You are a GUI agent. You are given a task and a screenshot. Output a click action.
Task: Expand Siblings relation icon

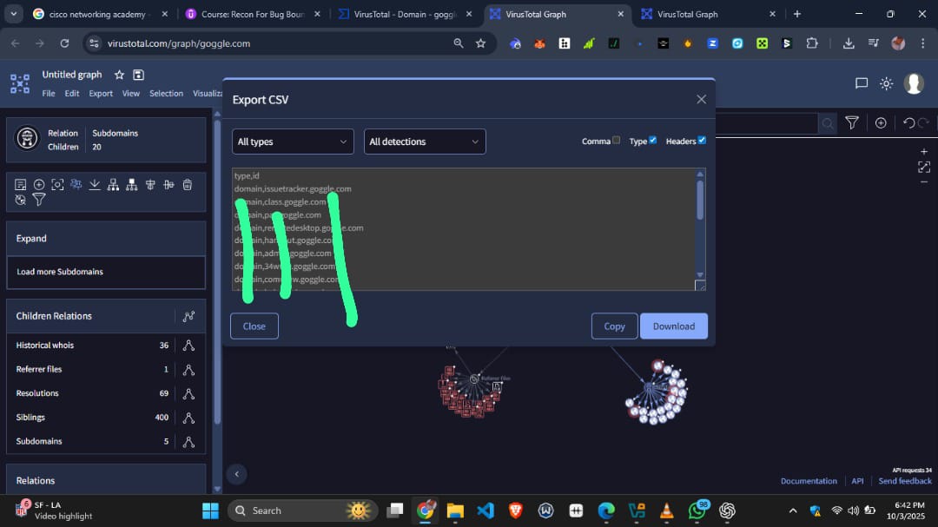tap(188, 418)
